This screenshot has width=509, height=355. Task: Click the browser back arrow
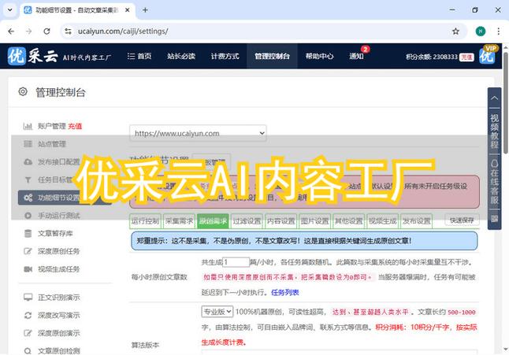[11, 31]
